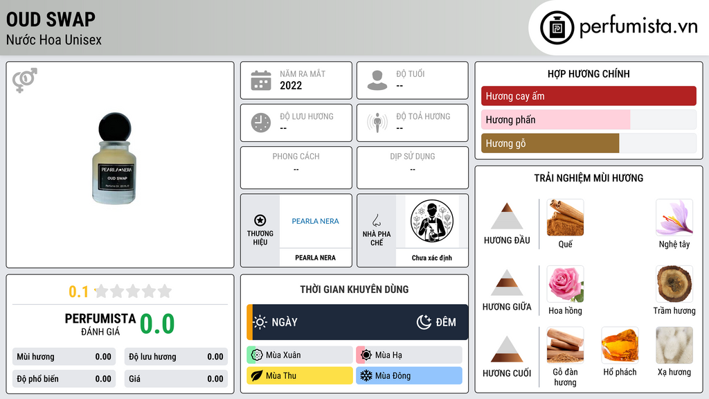Click the Chưa xác định perfumer label
Viewport: 709px width, 399px height.
pyautogui.click(x=432, y=258)
